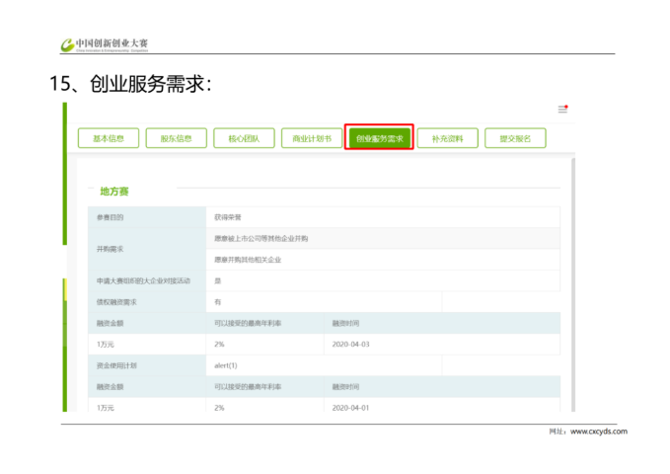Image resolution: width=670 pixels, height=474 pixels.
Task: Click the www.cxcyds.com website link
Action: click(x=599, y=432)
